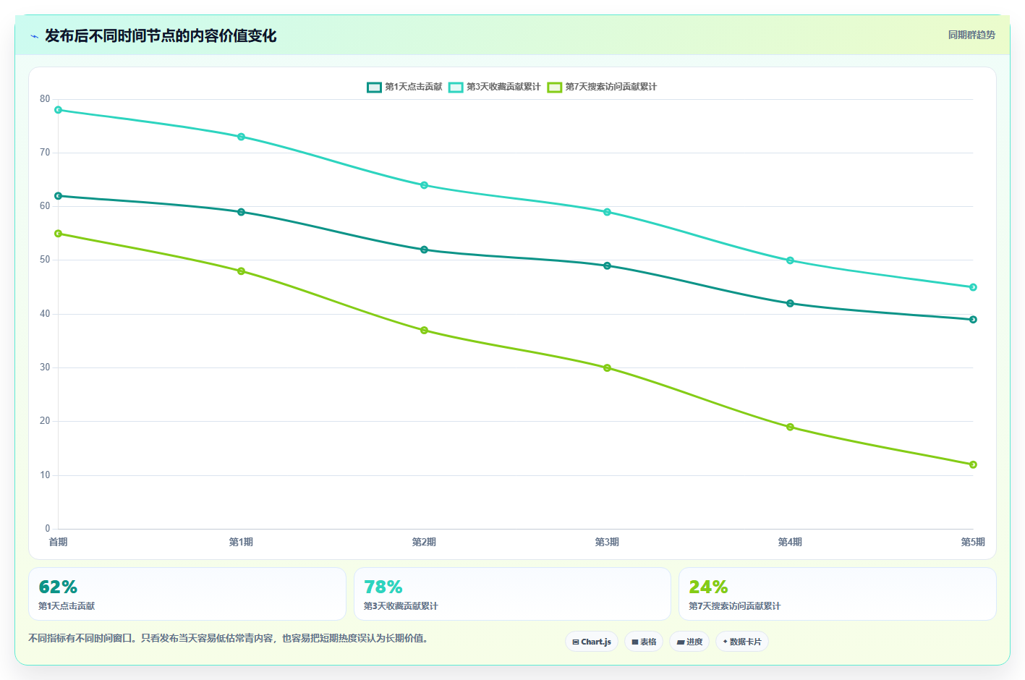Click the 第7天搜索 point at 第3期 (30)
1025x680 pixels.
pyautogui.click(x=608, y=368)
